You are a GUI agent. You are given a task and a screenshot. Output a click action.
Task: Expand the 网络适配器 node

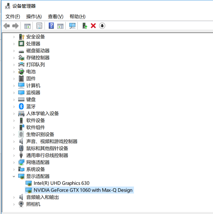tap(14, 163)
